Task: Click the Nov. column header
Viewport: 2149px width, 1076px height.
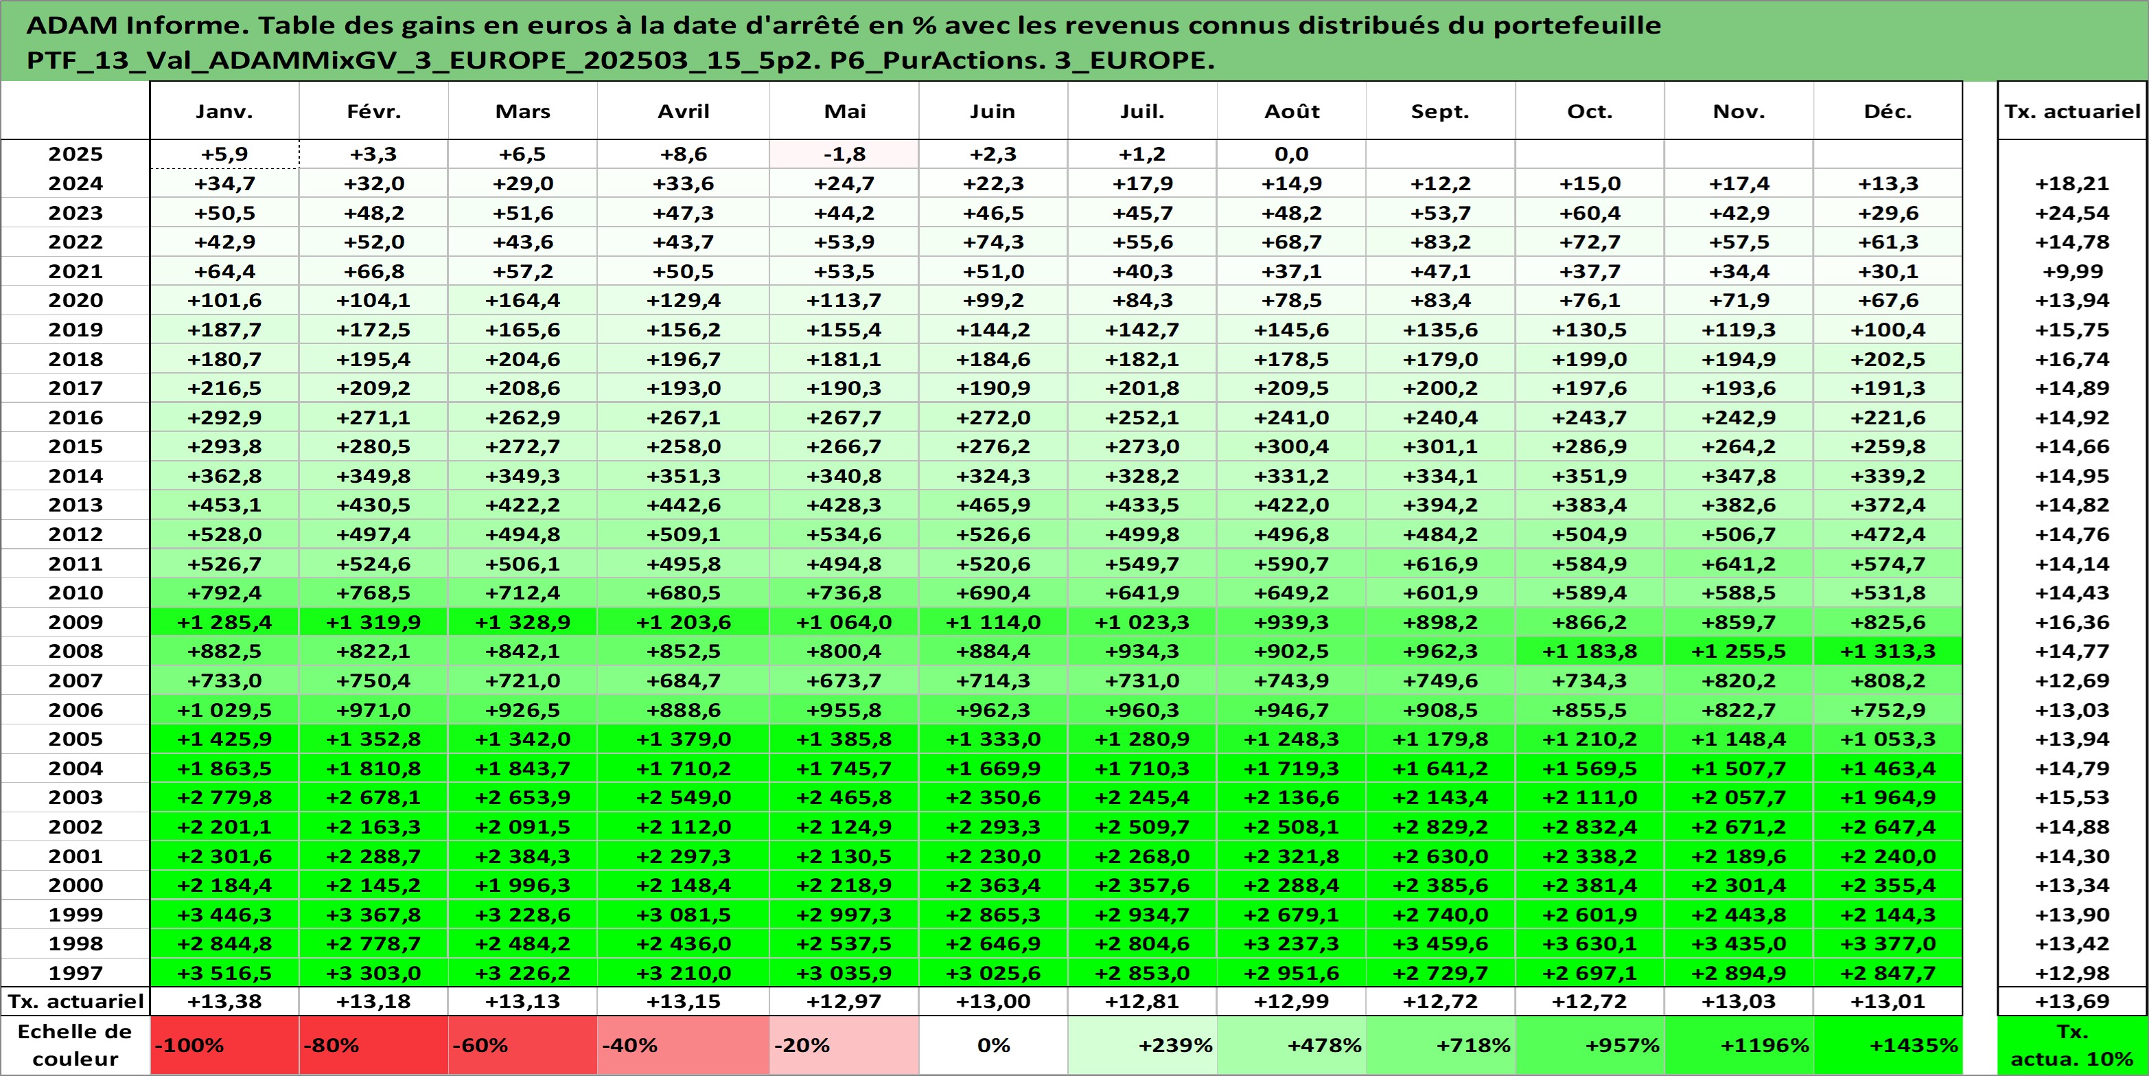Action: [1739, 111]
